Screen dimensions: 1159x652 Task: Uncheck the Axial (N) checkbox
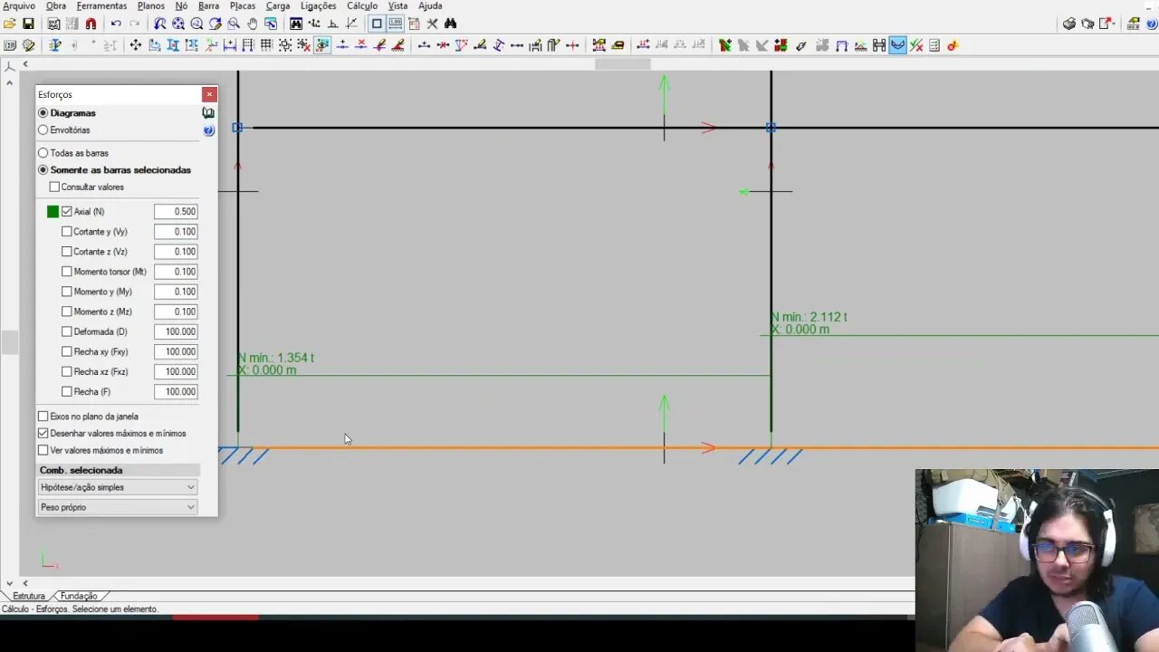coord(66,212)
